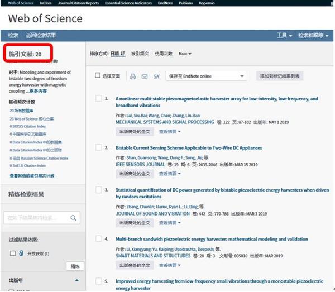Click IEEE Sensors Journal link
The height and width of the screenshot is (292, 335).
point(140,165)
